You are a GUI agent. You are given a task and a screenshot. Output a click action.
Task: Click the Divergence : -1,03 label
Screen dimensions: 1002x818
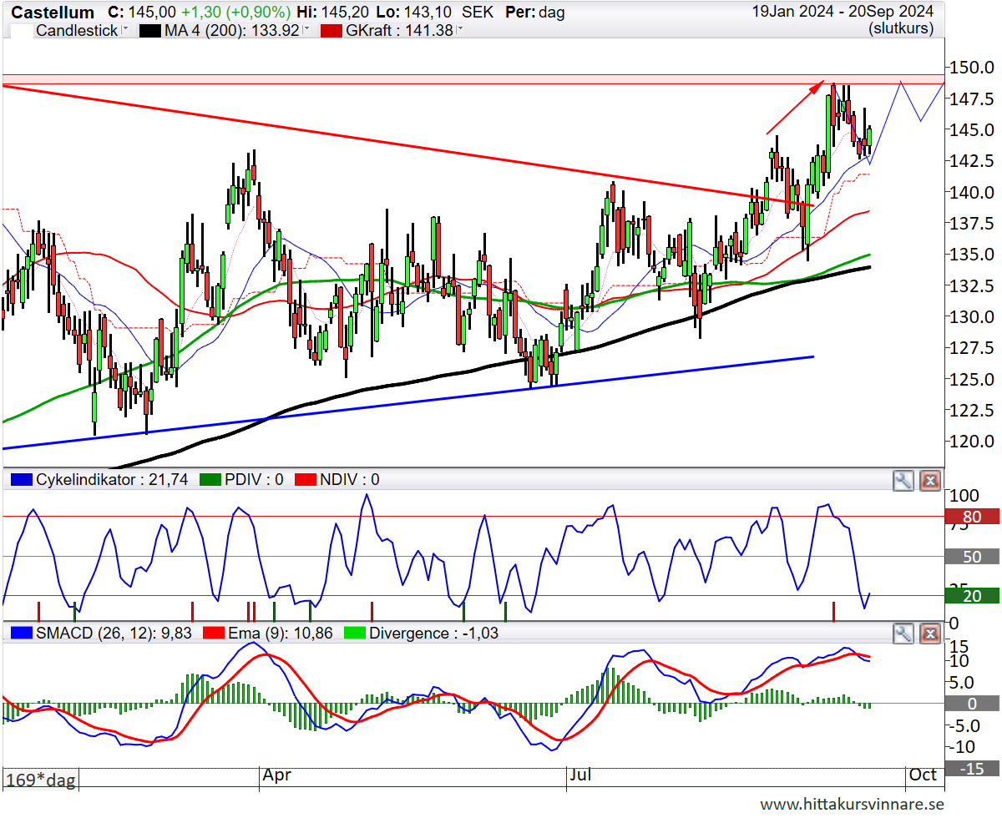[x=434, y=634]
